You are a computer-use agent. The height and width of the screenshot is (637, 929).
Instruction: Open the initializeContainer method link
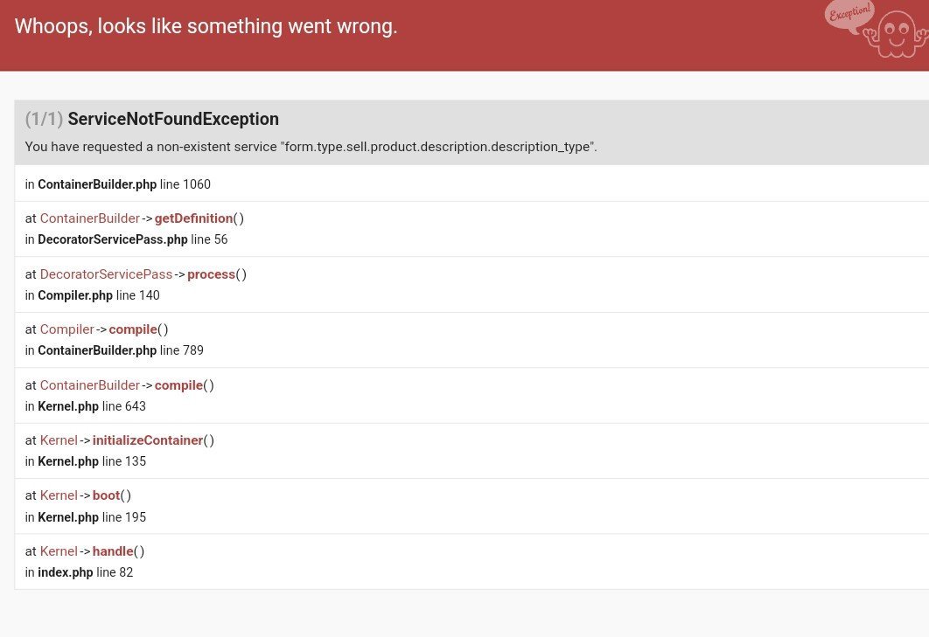point(147,440)
